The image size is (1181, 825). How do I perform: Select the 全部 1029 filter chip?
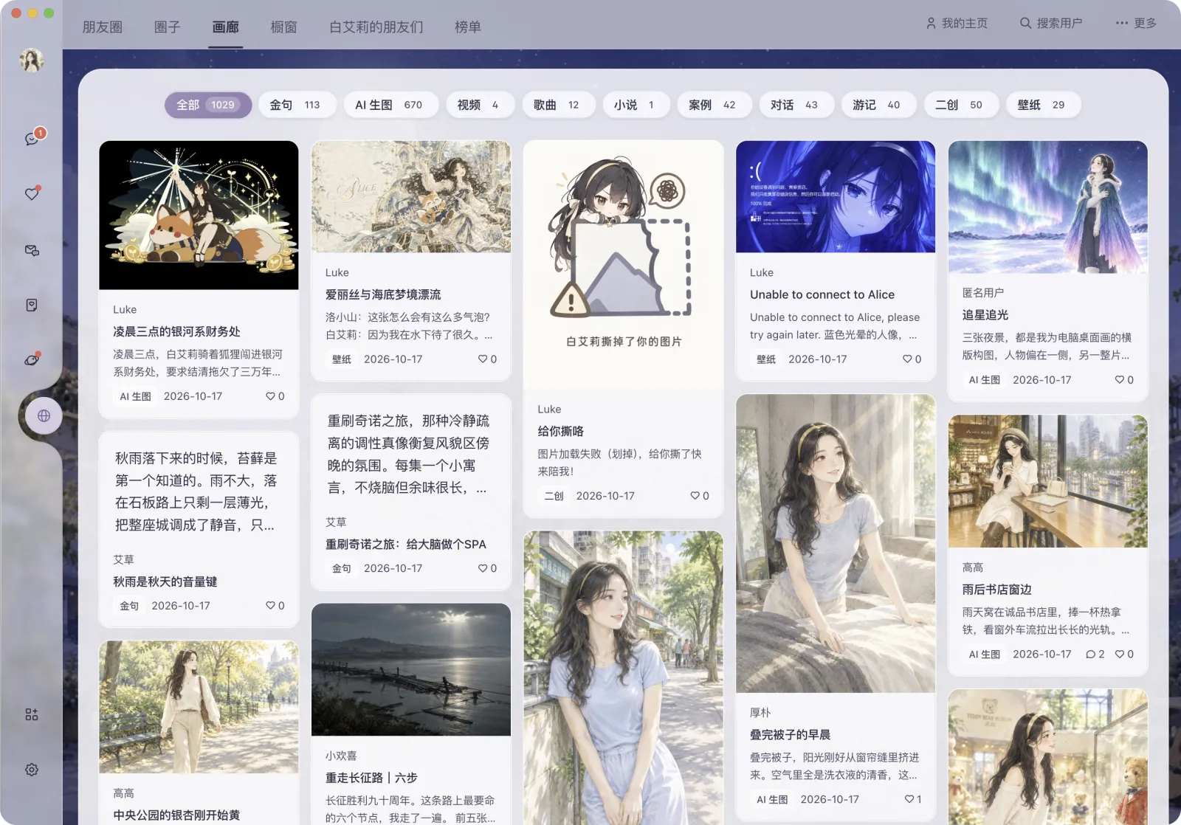coord(207,105)
